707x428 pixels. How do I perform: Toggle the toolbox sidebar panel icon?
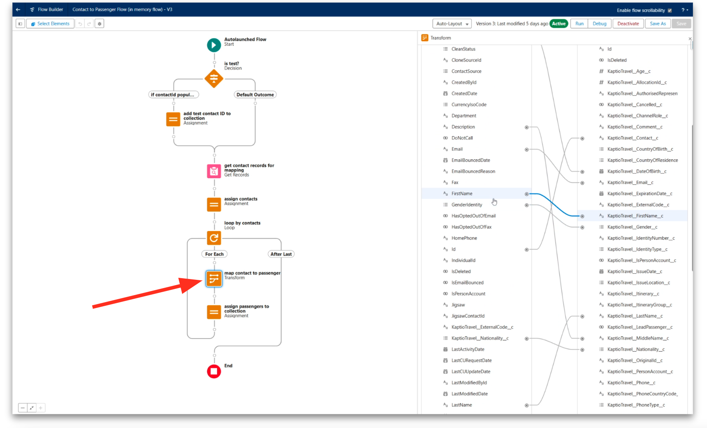(x=20, y=24)
